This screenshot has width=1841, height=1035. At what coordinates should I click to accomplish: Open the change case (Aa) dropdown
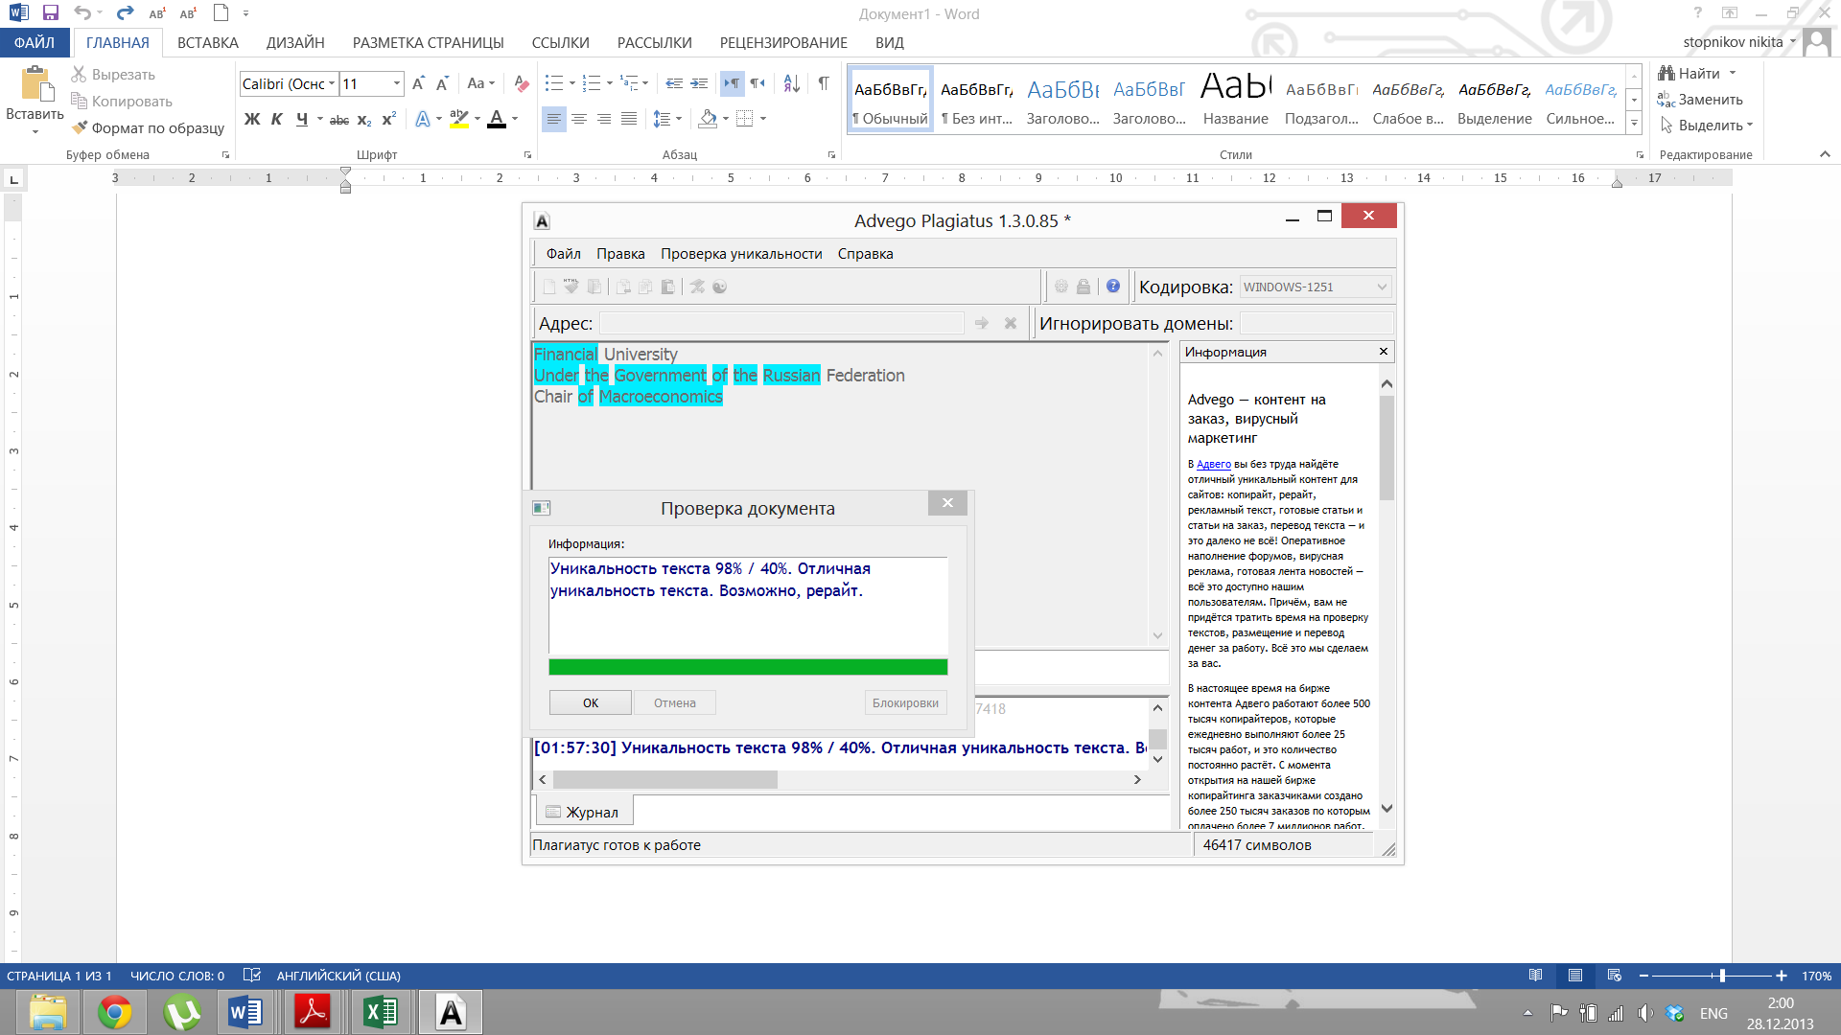[x=480, y=83]
